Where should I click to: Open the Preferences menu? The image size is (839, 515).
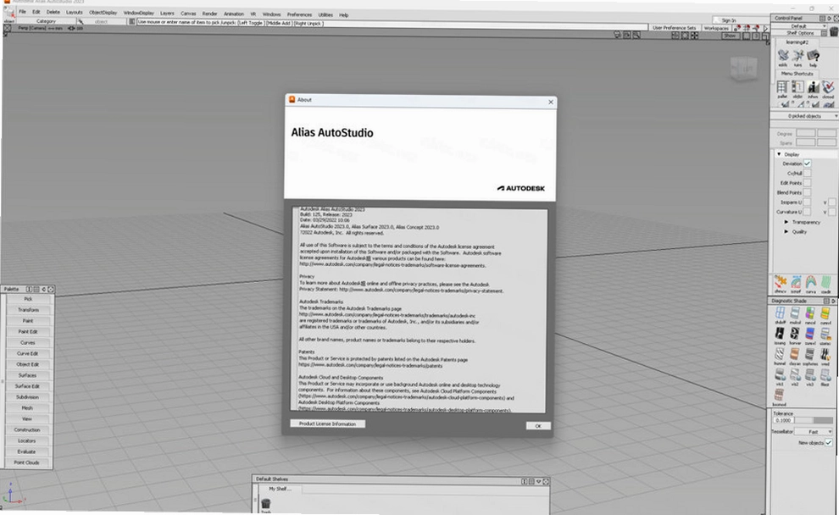pos(299,14)
